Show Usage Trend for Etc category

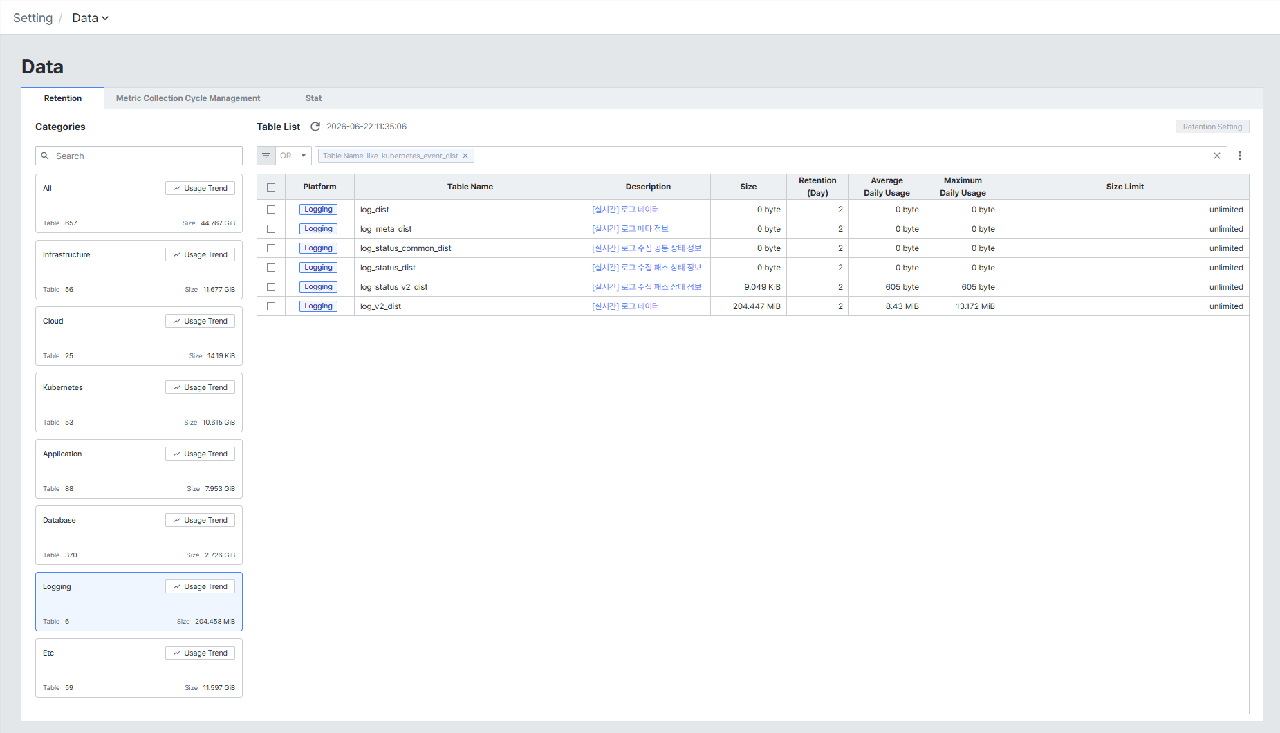pos(200,653)
